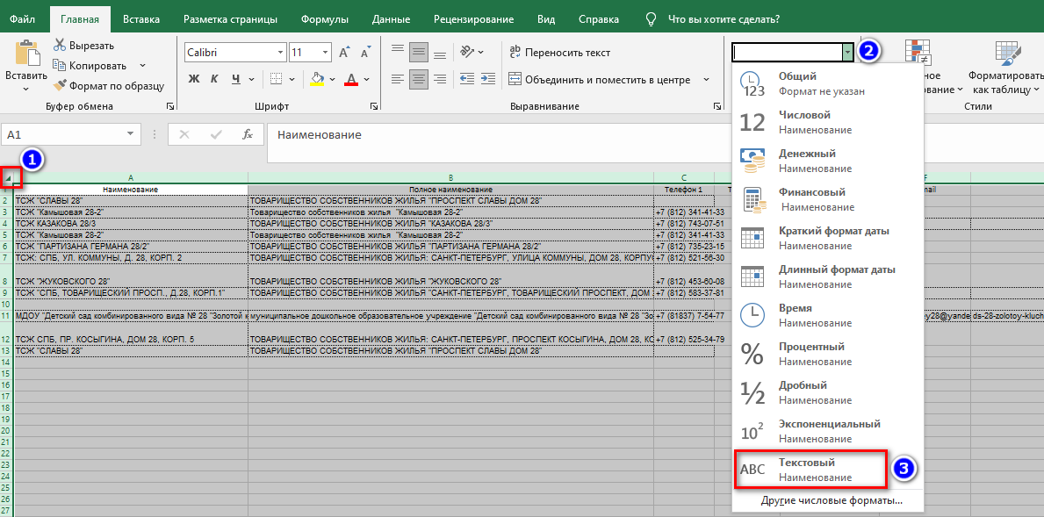Click the text orientation icon
Viewport: 1044px width, 517px height.
[x=469, y=52]
